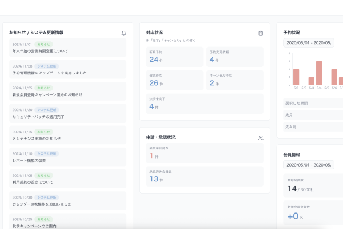Image resolution: width=343 pixels, height=229 pixels.
Task: Click the notification bell icon
Action: pos(123,33)
